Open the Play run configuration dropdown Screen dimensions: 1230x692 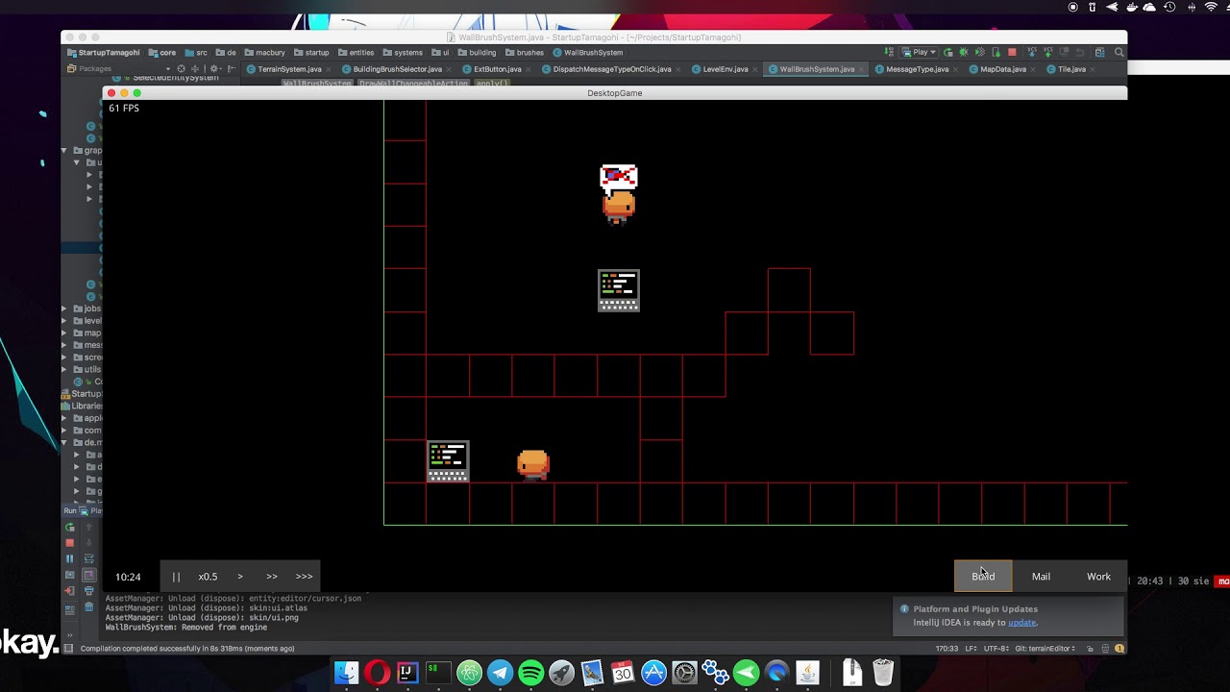tap(919, 53)
